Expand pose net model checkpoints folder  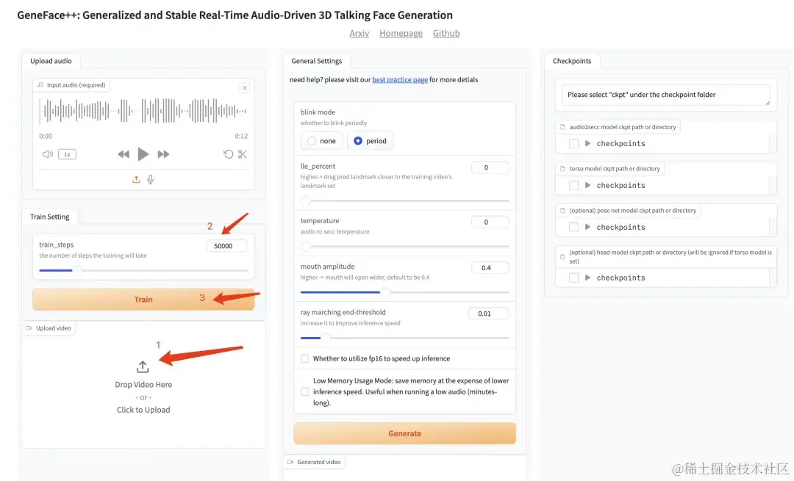click(x=587, y=228)
